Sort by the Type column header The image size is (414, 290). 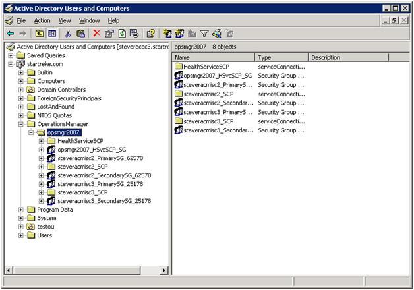pyautogui.click(x=281, y=57)
